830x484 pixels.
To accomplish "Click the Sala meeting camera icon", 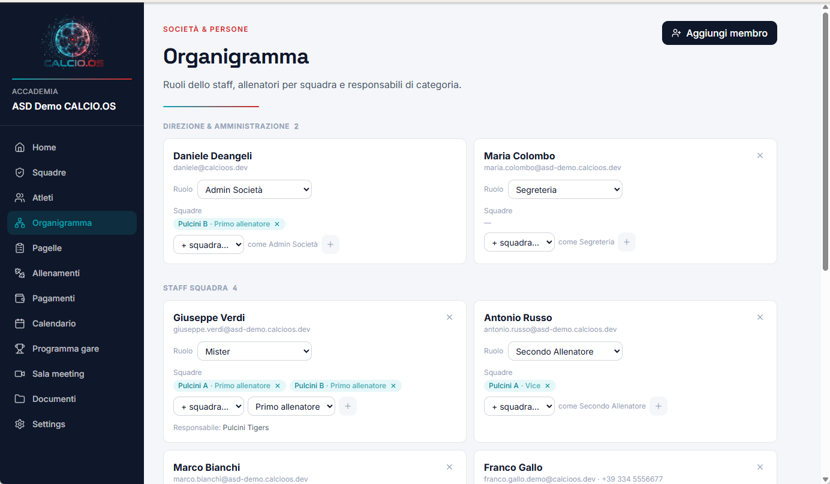I will pos(20,374).
